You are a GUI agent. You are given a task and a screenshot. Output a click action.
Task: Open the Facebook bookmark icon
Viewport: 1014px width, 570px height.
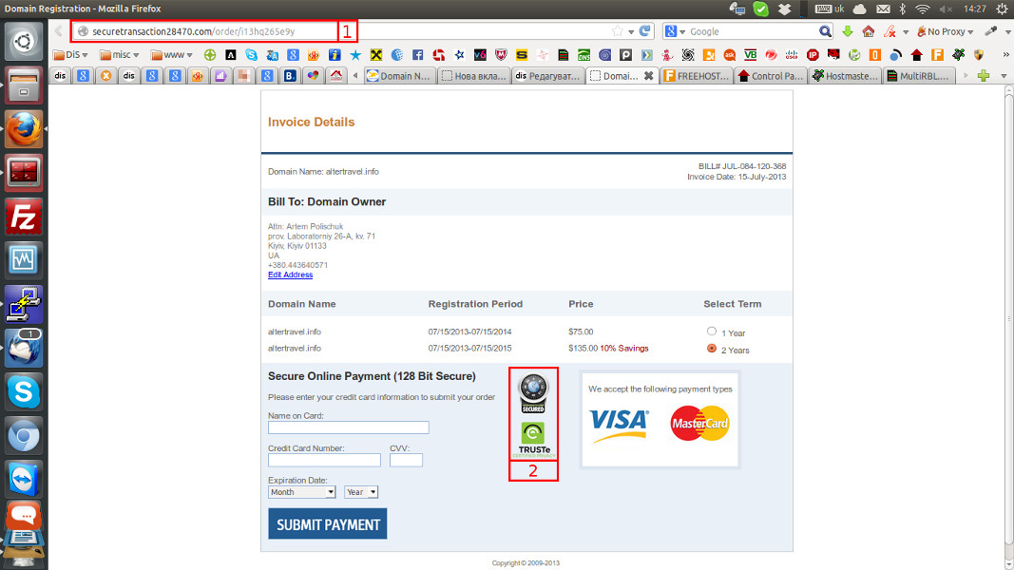[418, 55]
